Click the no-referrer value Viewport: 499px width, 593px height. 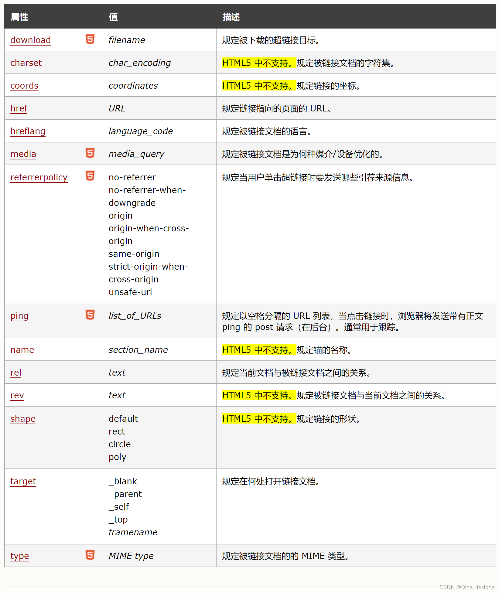[132, 177]
